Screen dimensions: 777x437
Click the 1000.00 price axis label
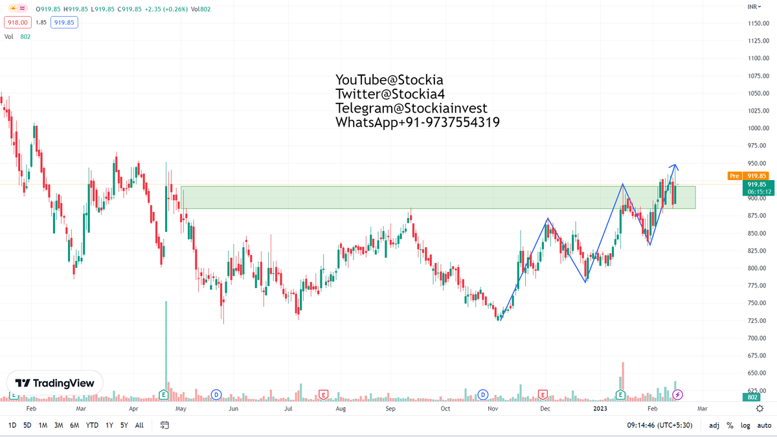pyautogui.click(x=759, y=128)
